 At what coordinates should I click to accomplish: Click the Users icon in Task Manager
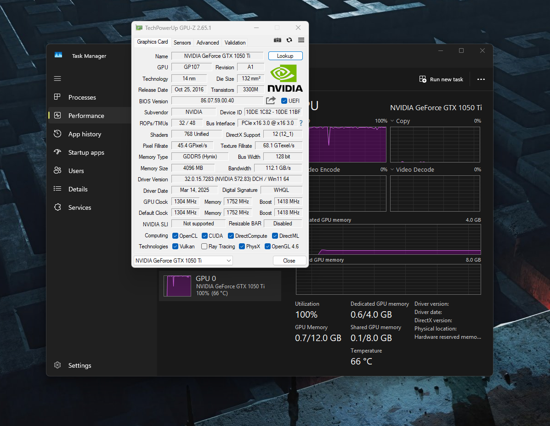point(57,171)
